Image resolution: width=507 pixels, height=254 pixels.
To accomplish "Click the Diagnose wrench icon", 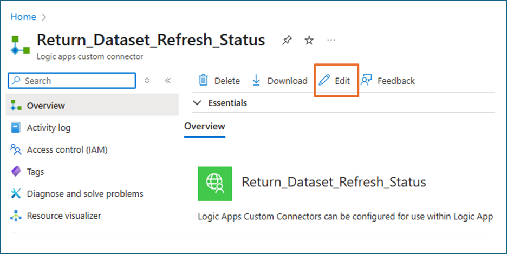I will point(16,193).
